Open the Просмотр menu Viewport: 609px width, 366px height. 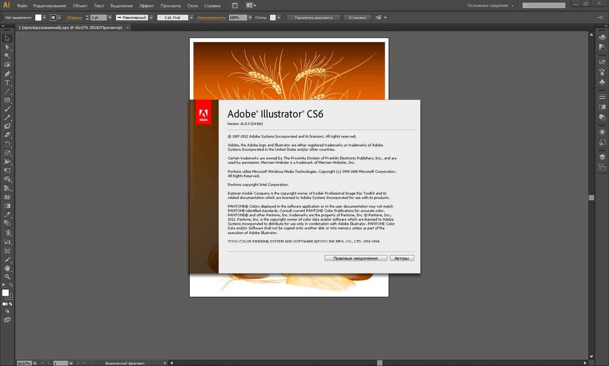[171, 6]
